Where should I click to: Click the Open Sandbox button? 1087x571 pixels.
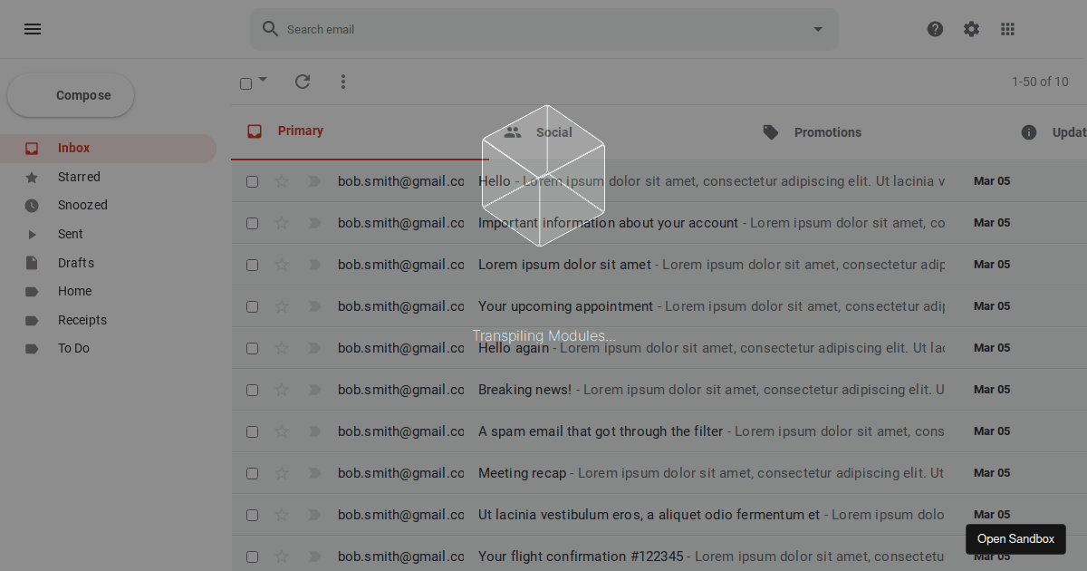[x=1015, y=538]
